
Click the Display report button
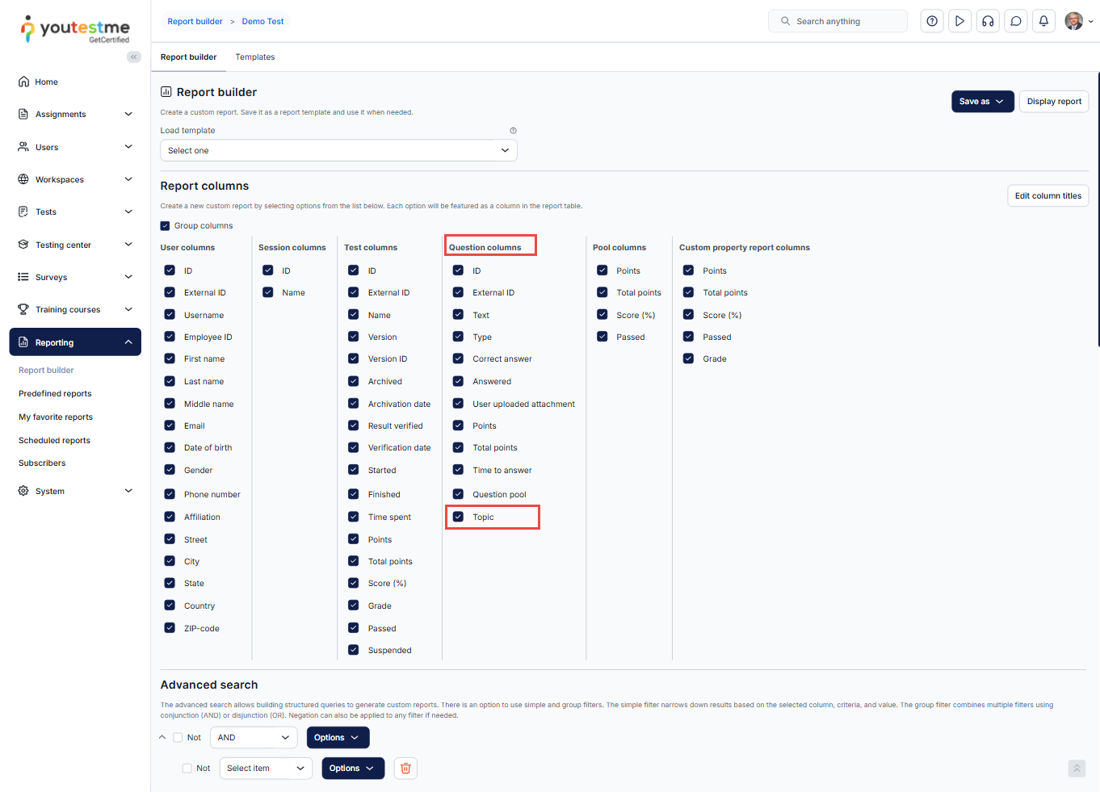[x=1053, y=102]
